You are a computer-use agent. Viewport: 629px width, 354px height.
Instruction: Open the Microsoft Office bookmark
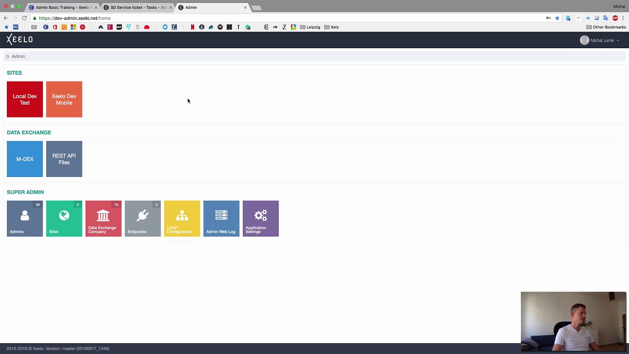tap(55, 27)
